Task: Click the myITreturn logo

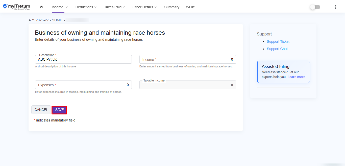Action: coord(16,7)
